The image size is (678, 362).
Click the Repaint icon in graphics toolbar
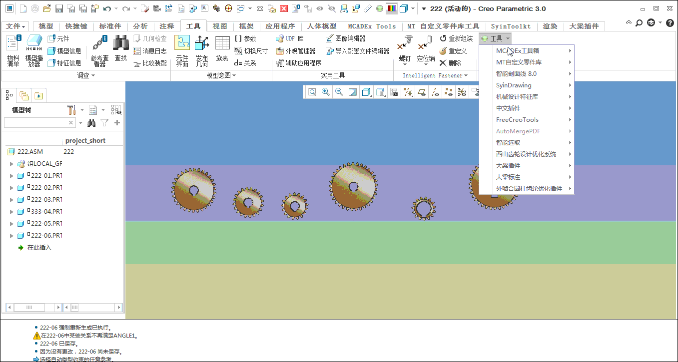353,92
